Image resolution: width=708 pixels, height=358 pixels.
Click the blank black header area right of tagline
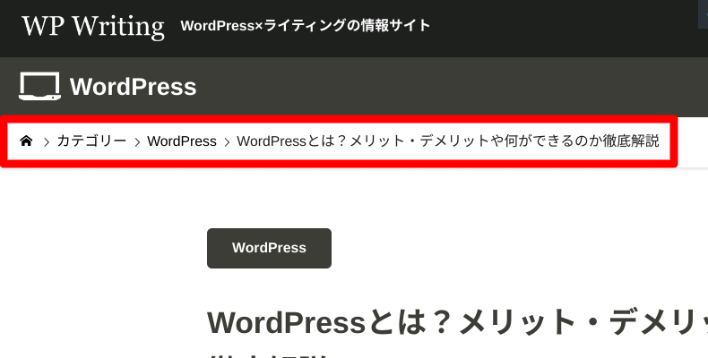pos(556,27)
